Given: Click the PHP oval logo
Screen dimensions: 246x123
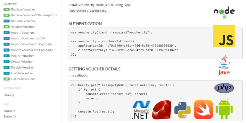Looking at the screenshot, I should click(224, 88).
